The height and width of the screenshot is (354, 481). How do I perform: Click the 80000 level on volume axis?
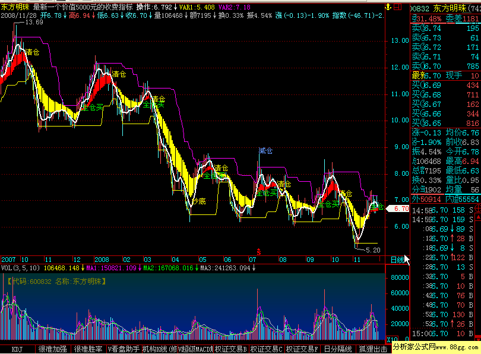(400, 277)
